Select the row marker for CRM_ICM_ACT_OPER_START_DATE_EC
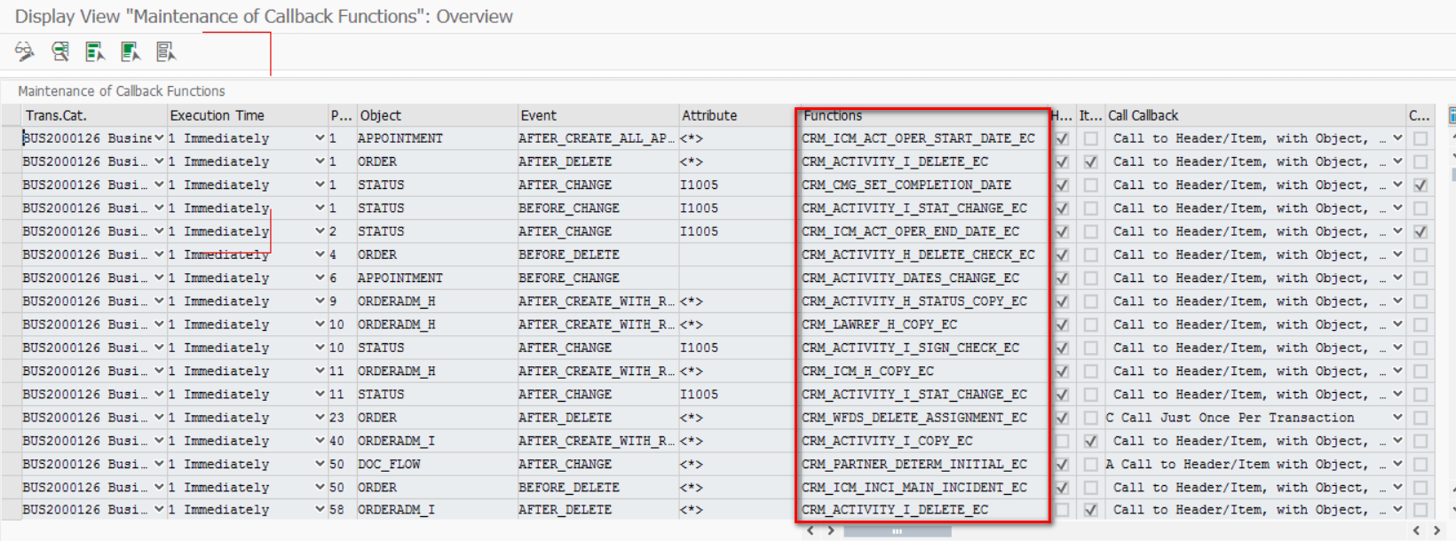The image size is (1456, 541). (11, 138)
